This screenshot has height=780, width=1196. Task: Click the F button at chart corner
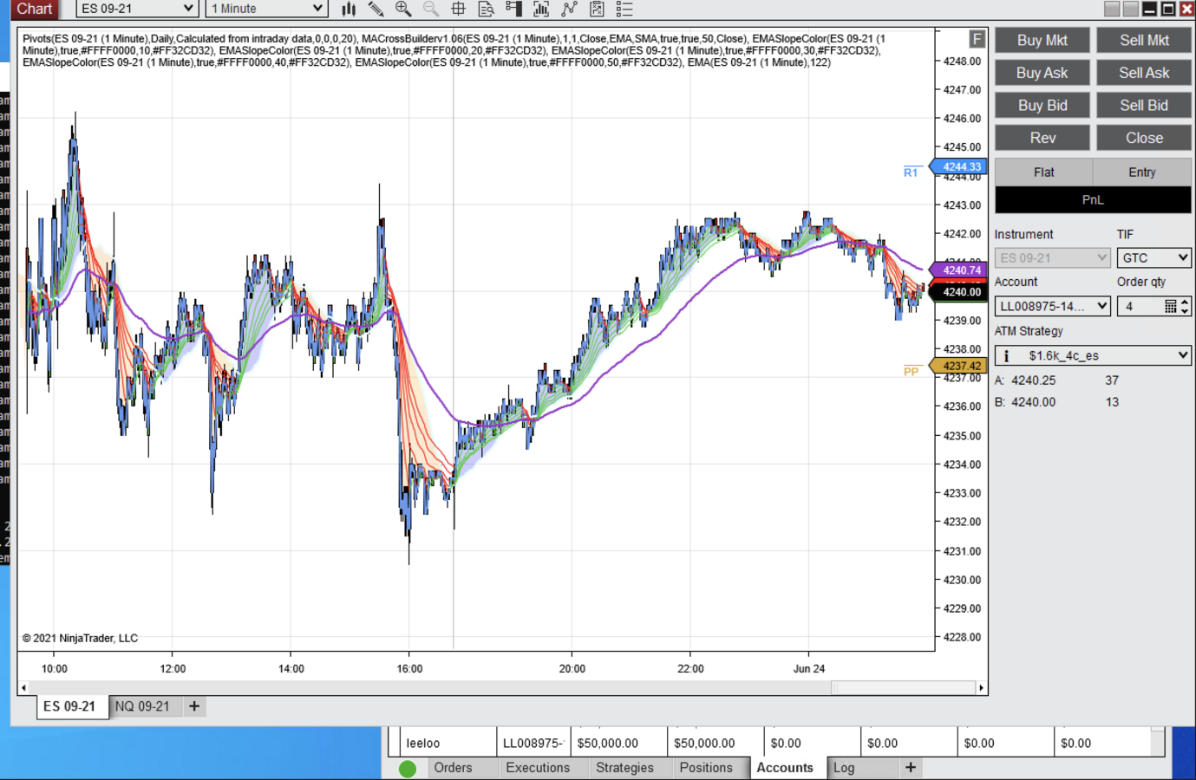pos(977,39)
